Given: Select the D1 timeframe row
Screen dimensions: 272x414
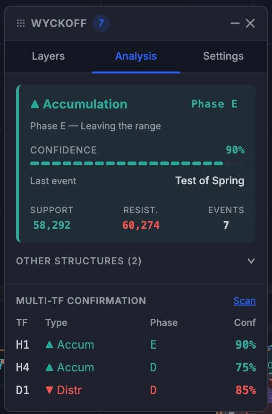Looking at the screenshot, I should pos(136,390).
